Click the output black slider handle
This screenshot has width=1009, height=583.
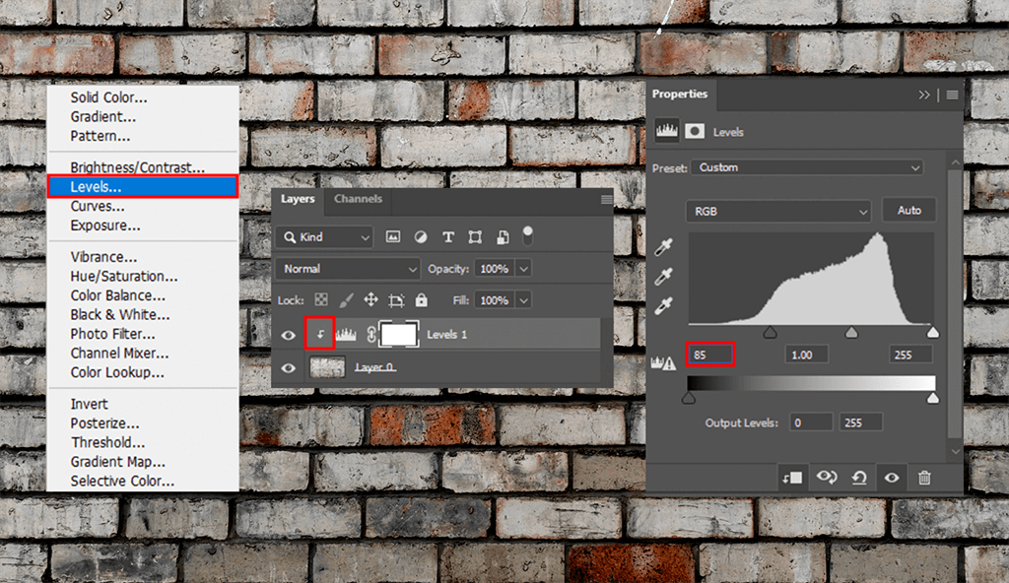click(x=689, y=398)
